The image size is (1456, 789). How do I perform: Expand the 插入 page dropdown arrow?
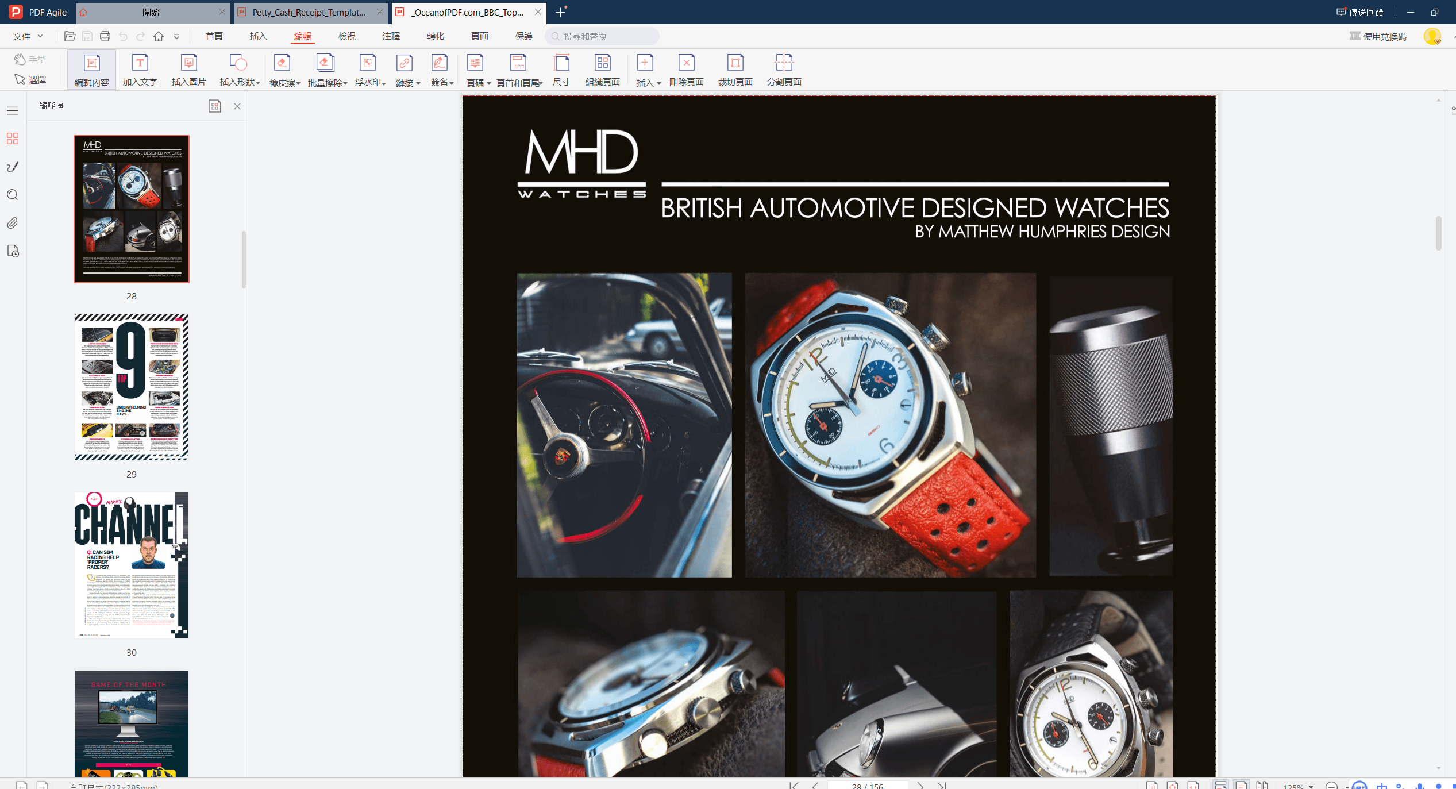point(658,83)
